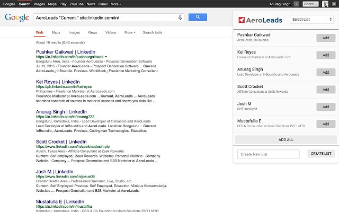Add Kei Reyes to the list

point(326,55)
